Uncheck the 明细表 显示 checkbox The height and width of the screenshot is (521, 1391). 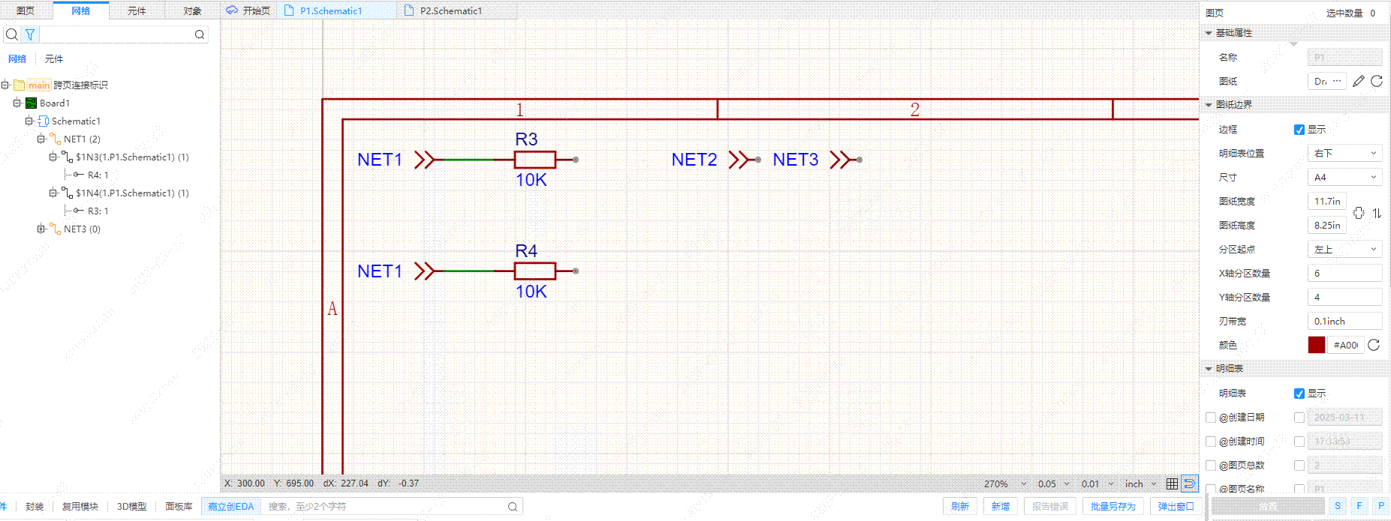point(1299,394)
